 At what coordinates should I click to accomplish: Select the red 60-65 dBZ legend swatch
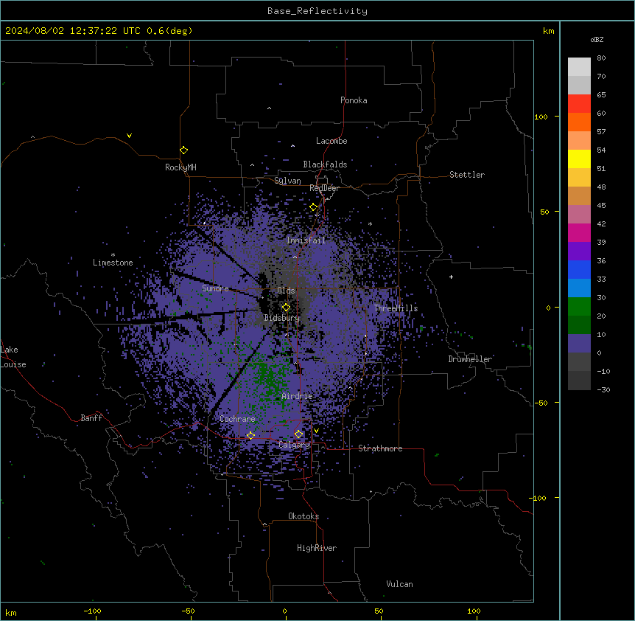(579, 104)
